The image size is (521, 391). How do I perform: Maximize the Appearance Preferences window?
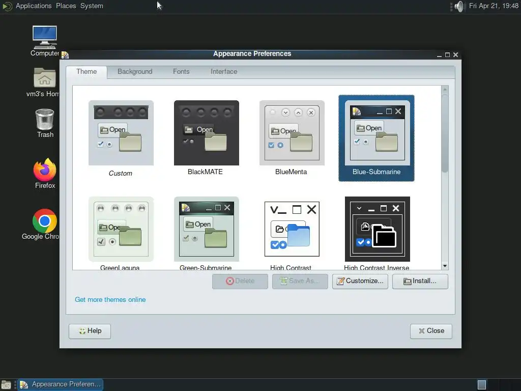tap(447, 55)
